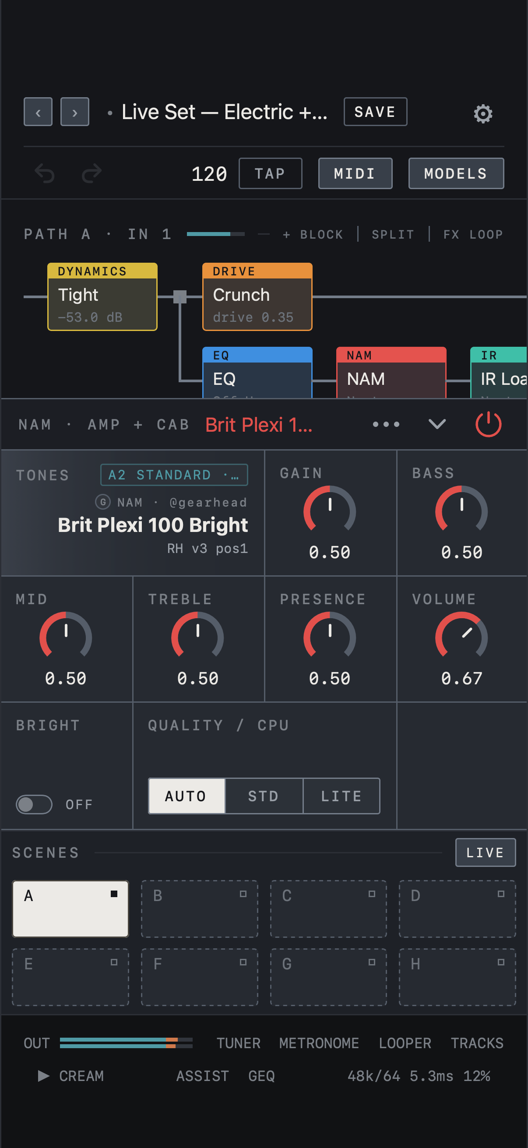This screenshot has width=528, height=1148.
Task: Toggle the NAM block power icon
Action: [488, 424]
